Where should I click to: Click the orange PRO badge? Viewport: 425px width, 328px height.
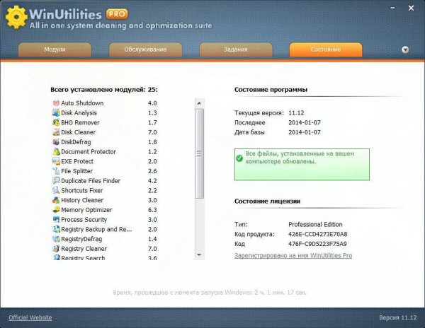(117, 14)
